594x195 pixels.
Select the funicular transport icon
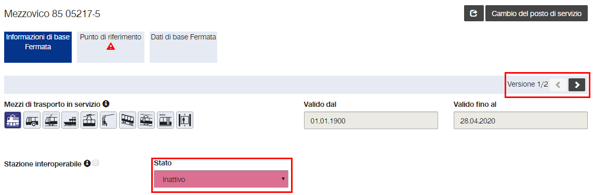tap(127, 120)
